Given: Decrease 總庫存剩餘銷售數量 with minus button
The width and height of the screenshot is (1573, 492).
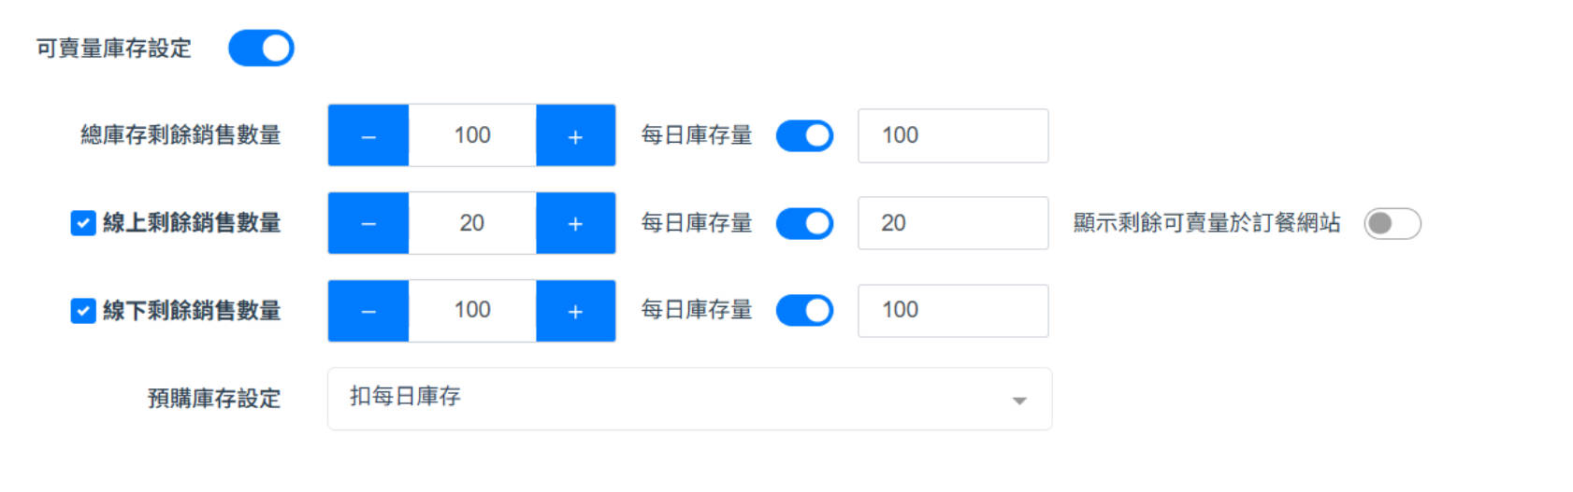Looking at the screenshot, I should [368, 136].
